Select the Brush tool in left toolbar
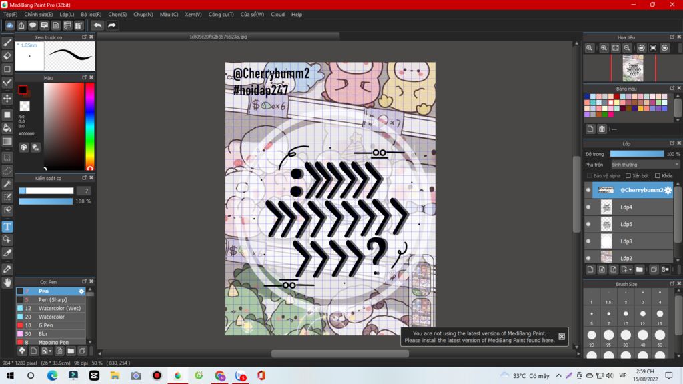The height and width of the screenshot is (384, 683). [7, 43]
